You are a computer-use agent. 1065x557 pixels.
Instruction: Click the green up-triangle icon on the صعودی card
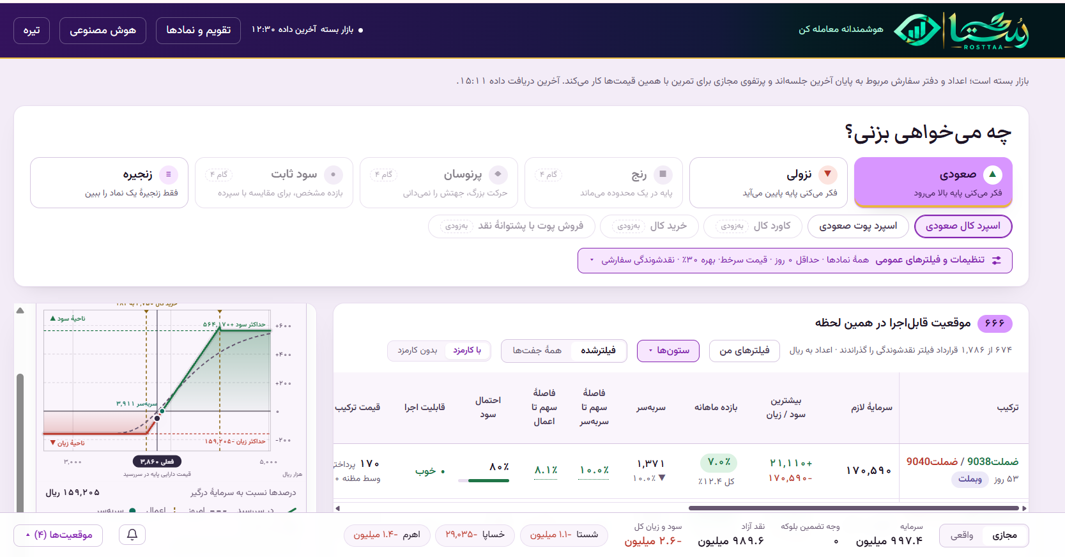993,174
